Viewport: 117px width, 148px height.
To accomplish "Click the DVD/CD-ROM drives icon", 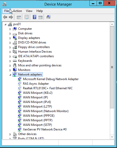I will pos(15,42).
